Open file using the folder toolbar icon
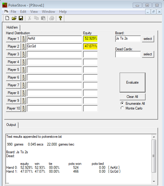This screenshot has height=186, width=164. (x=14, y=18)
